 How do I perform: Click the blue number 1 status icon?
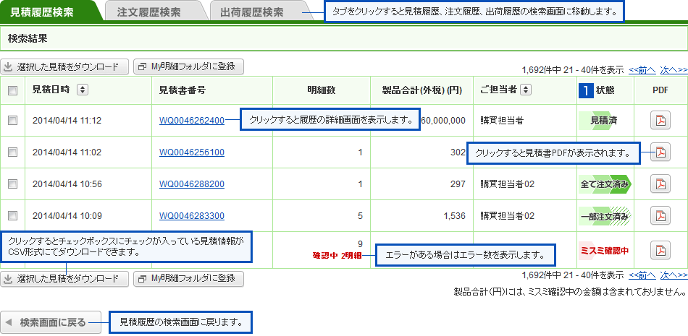[x=585, y=90]
